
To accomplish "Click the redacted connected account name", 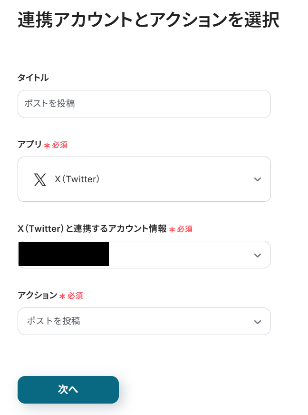I will pos(64,254).
